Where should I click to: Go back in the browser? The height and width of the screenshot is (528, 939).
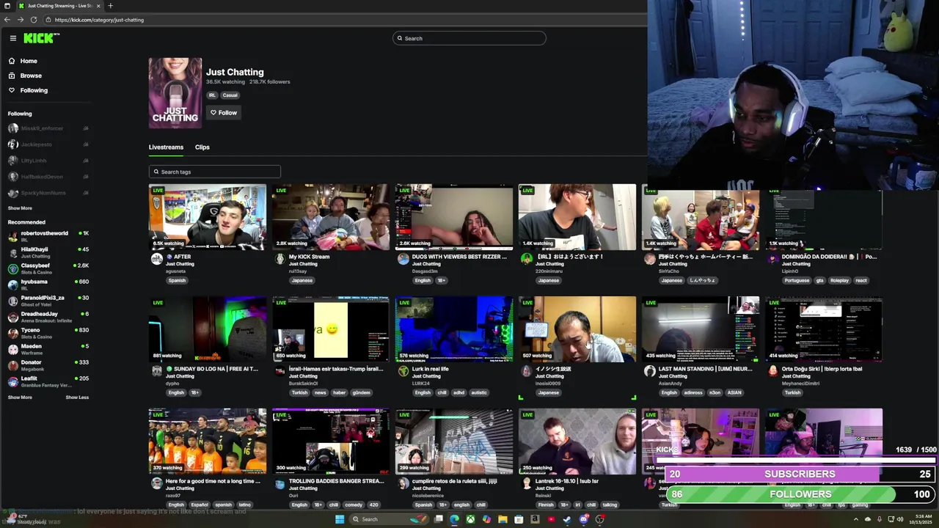tap(7, 20)
